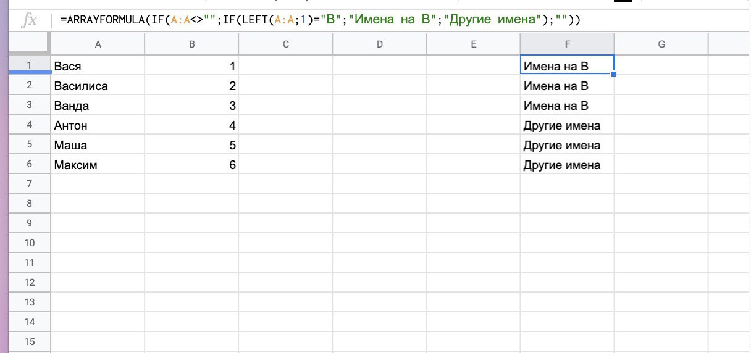The height and width of the screenshot is (353, 751).
Task: Click the formula bar input with ARRAYFORMULA
Action: point(401,20)
